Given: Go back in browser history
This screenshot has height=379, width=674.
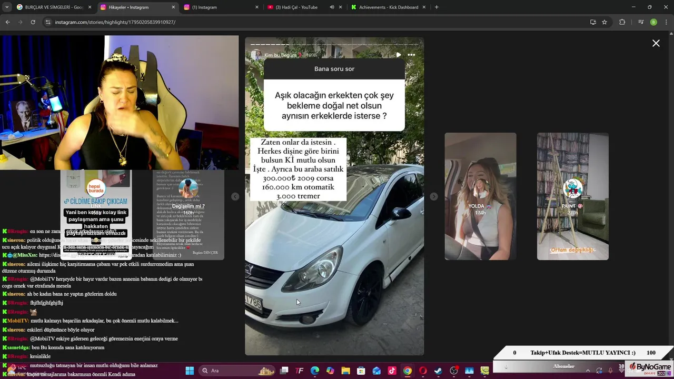Looking at the screenshot, I should (x=7, y=22).
